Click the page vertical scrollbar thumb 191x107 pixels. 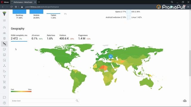(x=190, y=63)
